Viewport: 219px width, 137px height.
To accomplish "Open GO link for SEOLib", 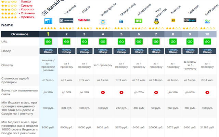I will (85, 41).
